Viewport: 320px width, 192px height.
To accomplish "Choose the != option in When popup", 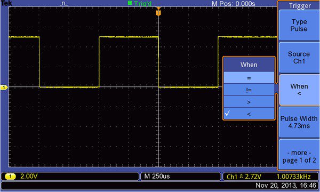I will coord(249,90).
